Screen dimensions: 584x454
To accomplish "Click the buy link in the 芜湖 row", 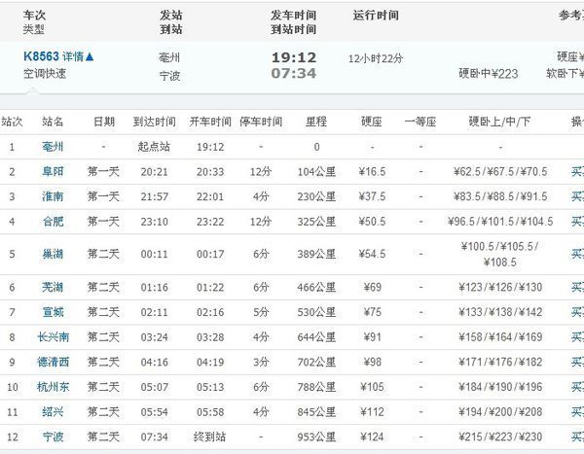I will pos(577,288).
